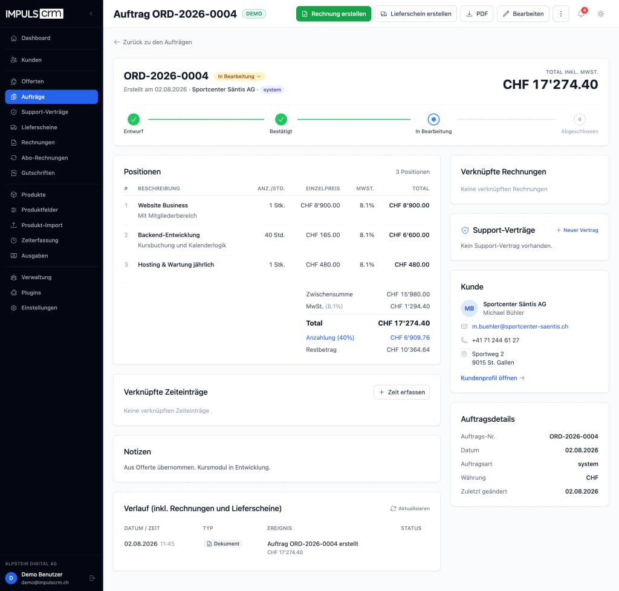The width and height of the screenshot is (619, 591).
Task: Open the notifications bell
Action: click(x=581, y=14)
